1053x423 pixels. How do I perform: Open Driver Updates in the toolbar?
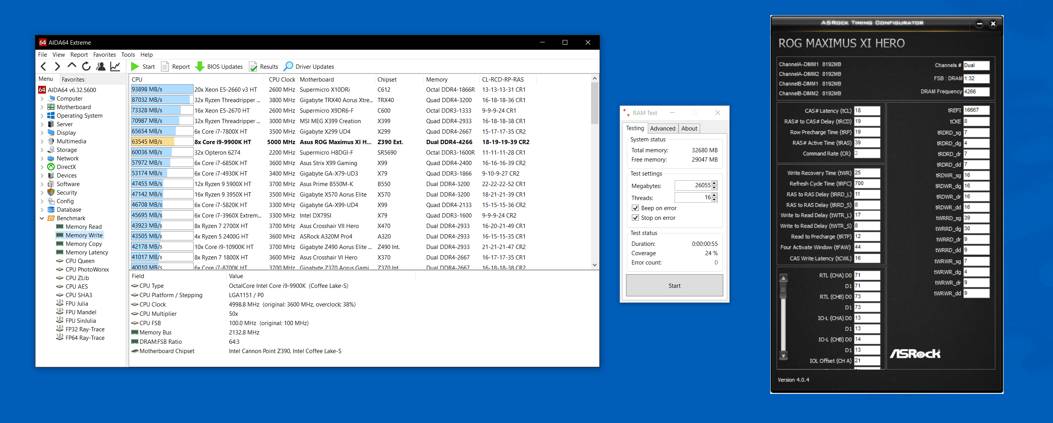pyautogui.click(x=310, y=66)
